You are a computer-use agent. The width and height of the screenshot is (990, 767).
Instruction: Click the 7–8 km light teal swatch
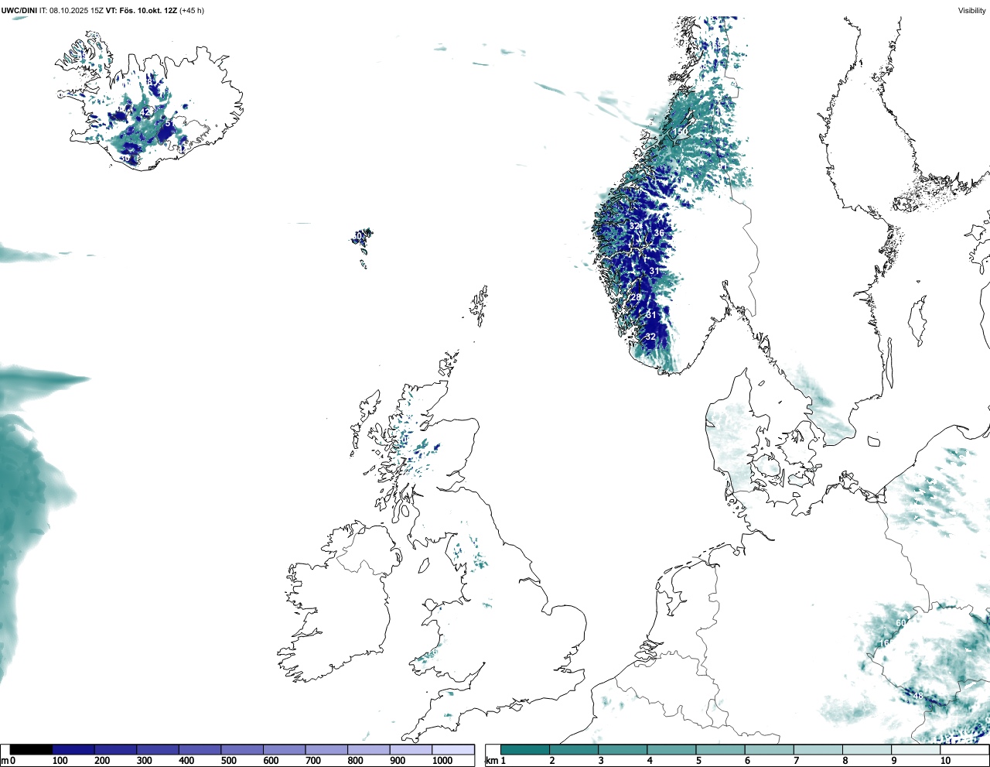(x=818, y=749)
